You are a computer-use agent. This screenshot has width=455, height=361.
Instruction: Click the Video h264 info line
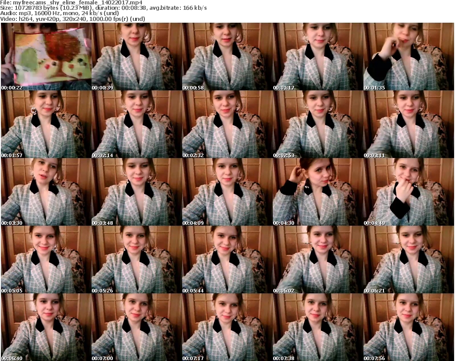coord(72,19)
